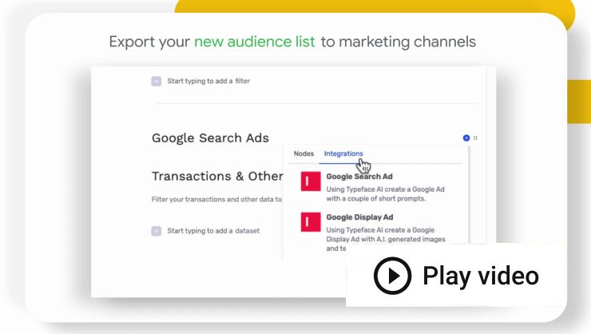The width and height of the screenshot is (591, 334).
Task: Click the Google Search Ads heading
Action: (210, 138)
